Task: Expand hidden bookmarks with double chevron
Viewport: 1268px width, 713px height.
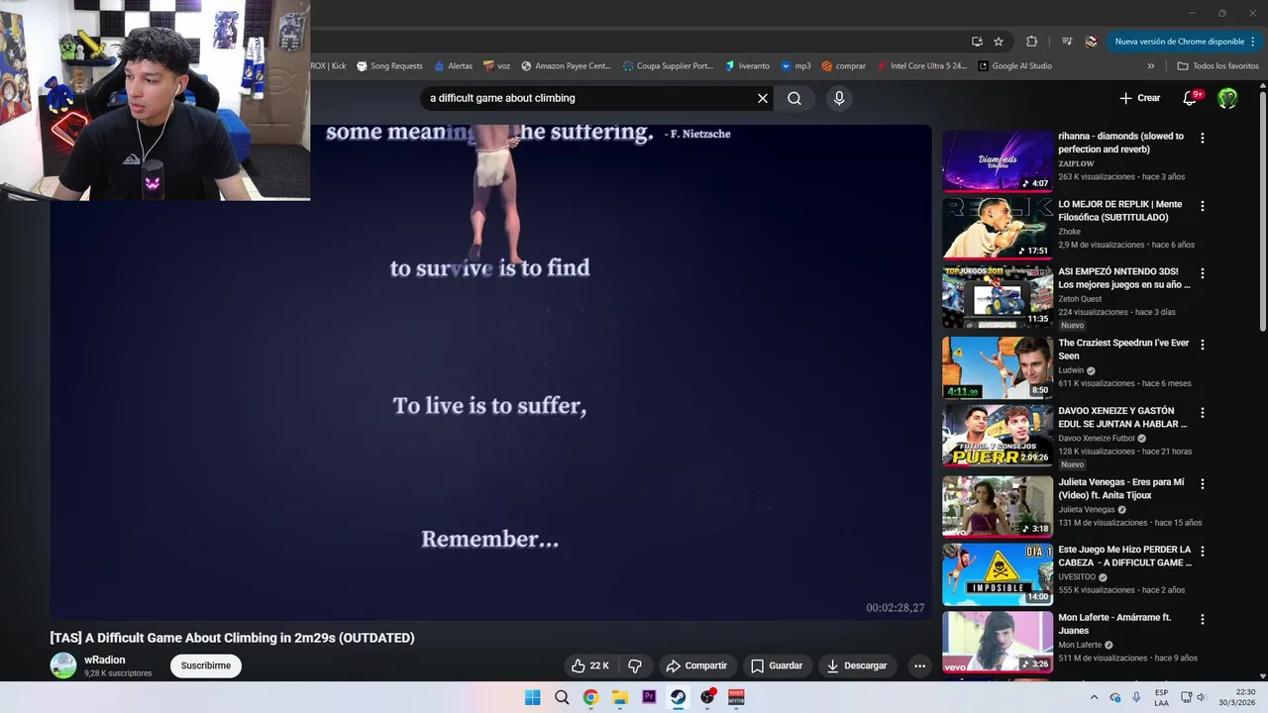Action: tap(1150, 66)
